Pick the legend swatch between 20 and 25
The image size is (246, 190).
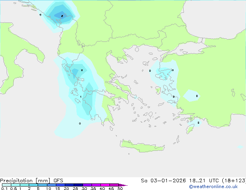(69, 185)
